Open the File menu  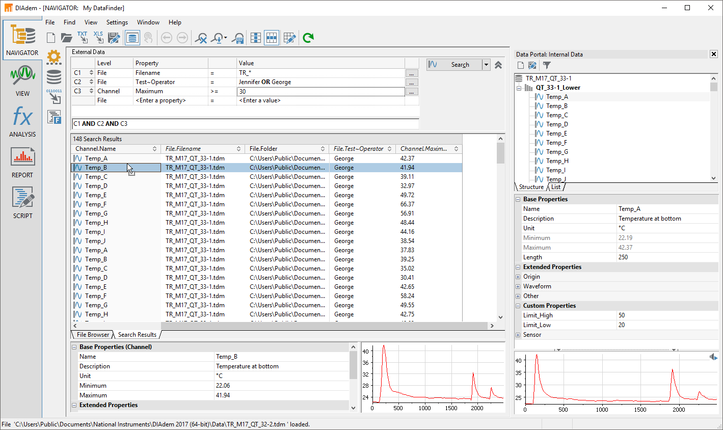coord(50,22)
